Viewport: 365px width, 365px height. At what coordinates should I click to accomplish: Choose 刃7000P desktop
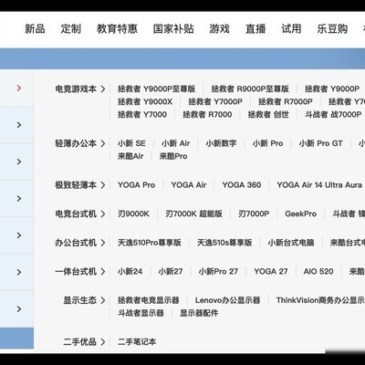coord(254,214)
